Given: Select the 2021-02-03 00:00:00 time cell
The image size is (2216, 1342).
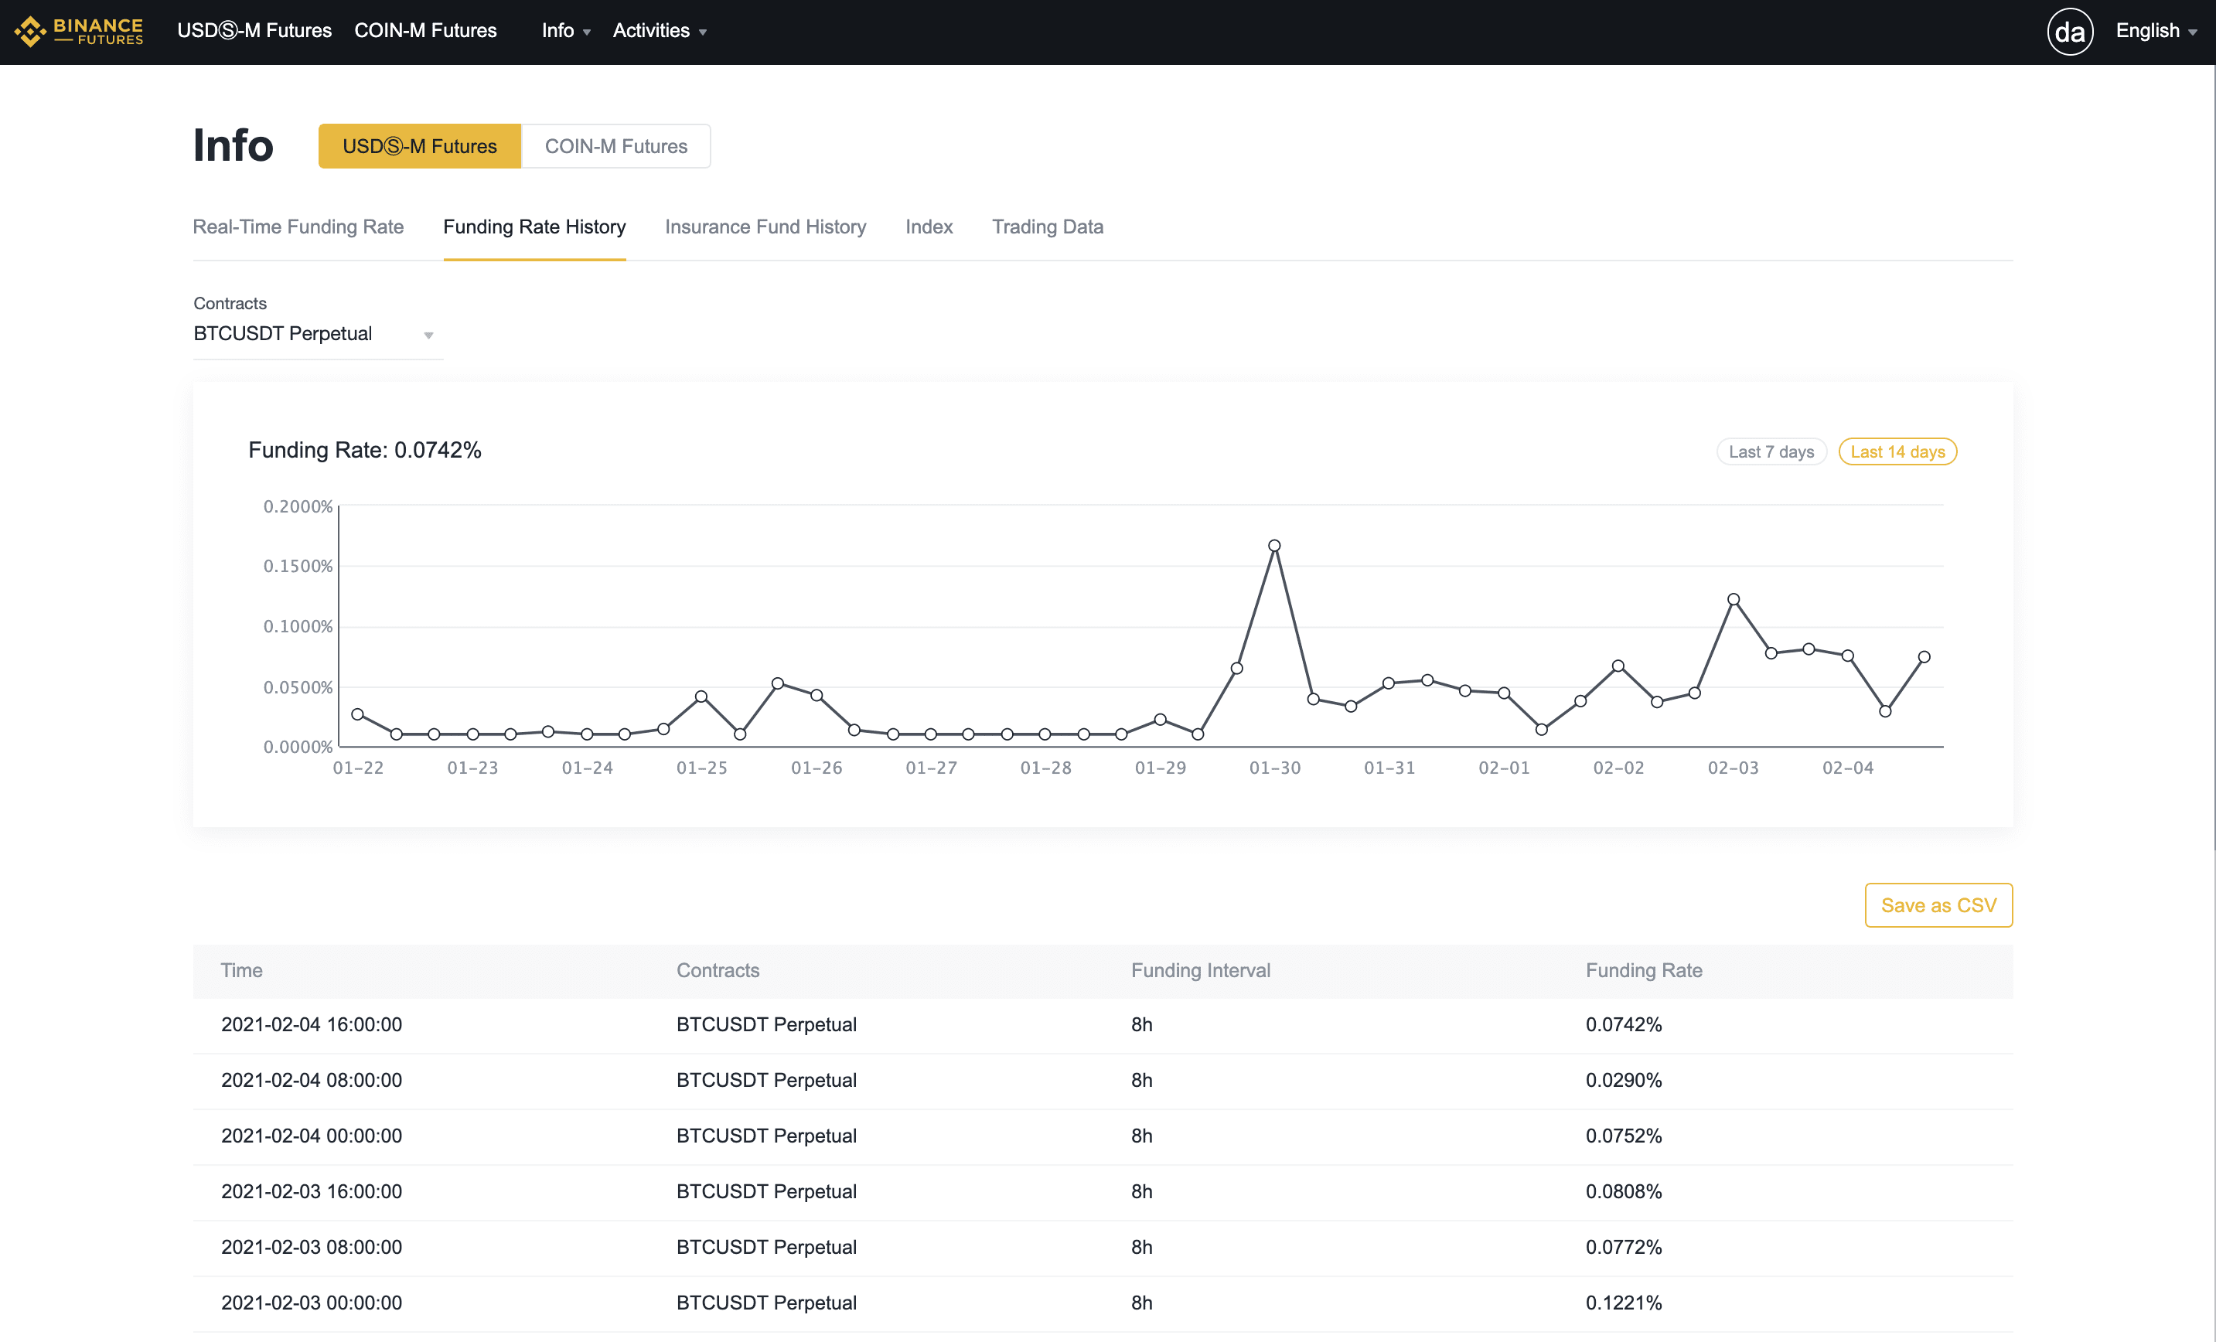Looking at the screenshot, I should coord(311,1303).
